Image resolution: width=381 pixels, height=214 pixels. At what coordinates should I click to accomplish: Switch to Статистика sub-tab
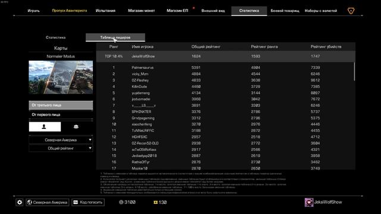pyautogui.click(x=55, y=37)
